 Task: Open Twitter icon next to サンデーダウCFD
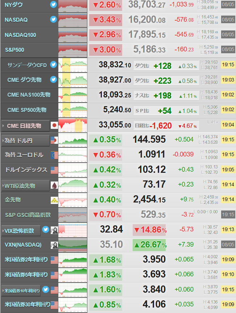click(x=53, y=65)
